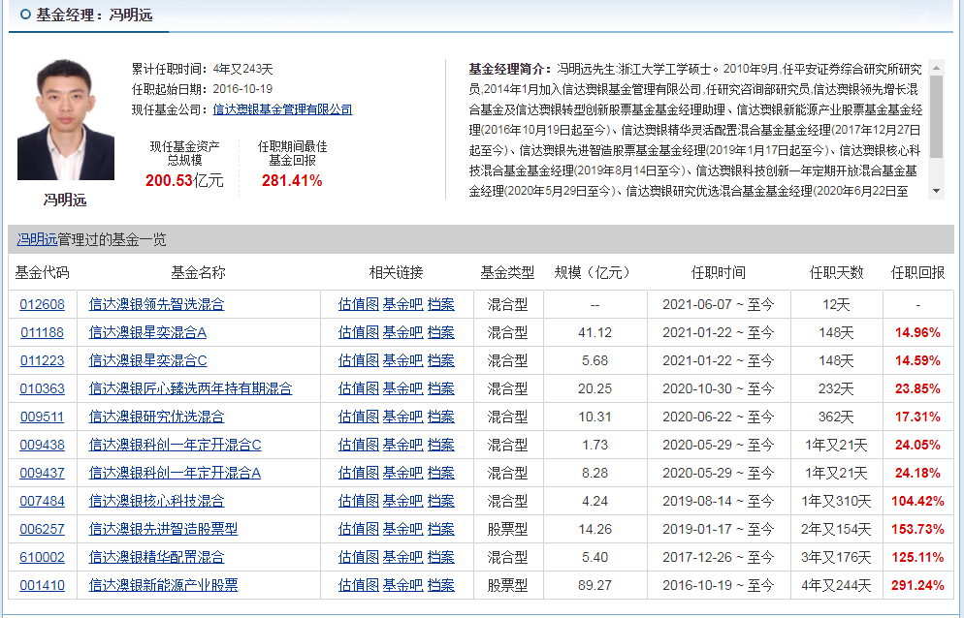This screenshot has width=964, height=618.
Task: Open fund code 012608
Action: 42,304
